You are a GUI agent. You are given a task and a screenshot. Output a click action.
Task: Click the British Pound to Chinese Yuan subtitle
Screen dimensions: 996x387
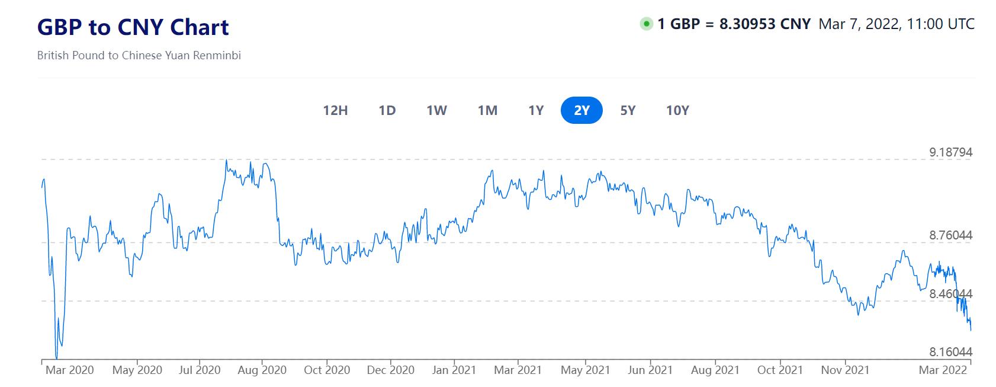pos(139,55)
